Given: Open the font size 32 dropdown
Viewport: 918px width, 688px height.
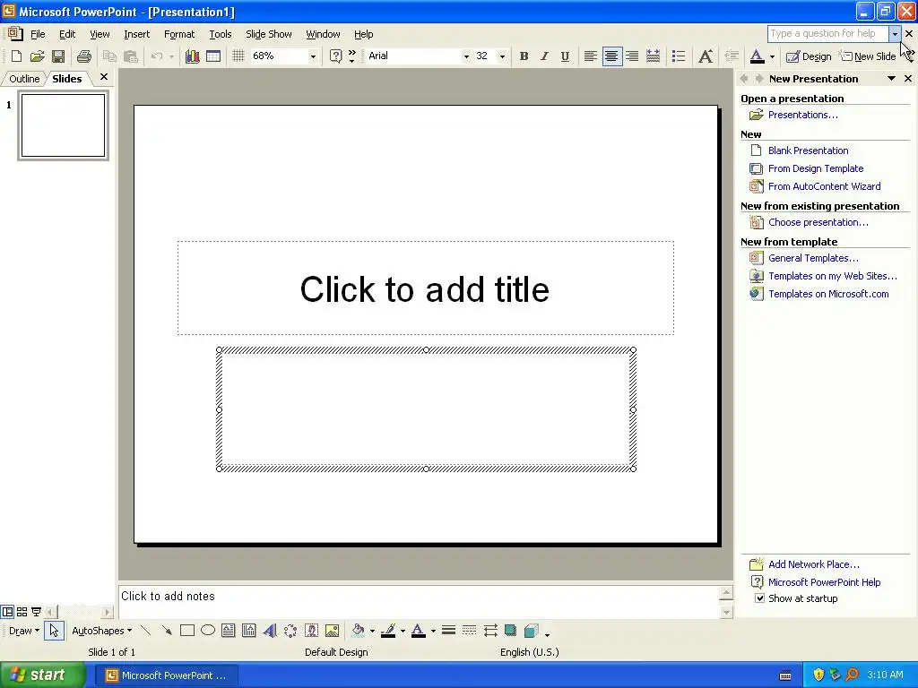Looking at the screenshot, I should [x=502, y=56].
